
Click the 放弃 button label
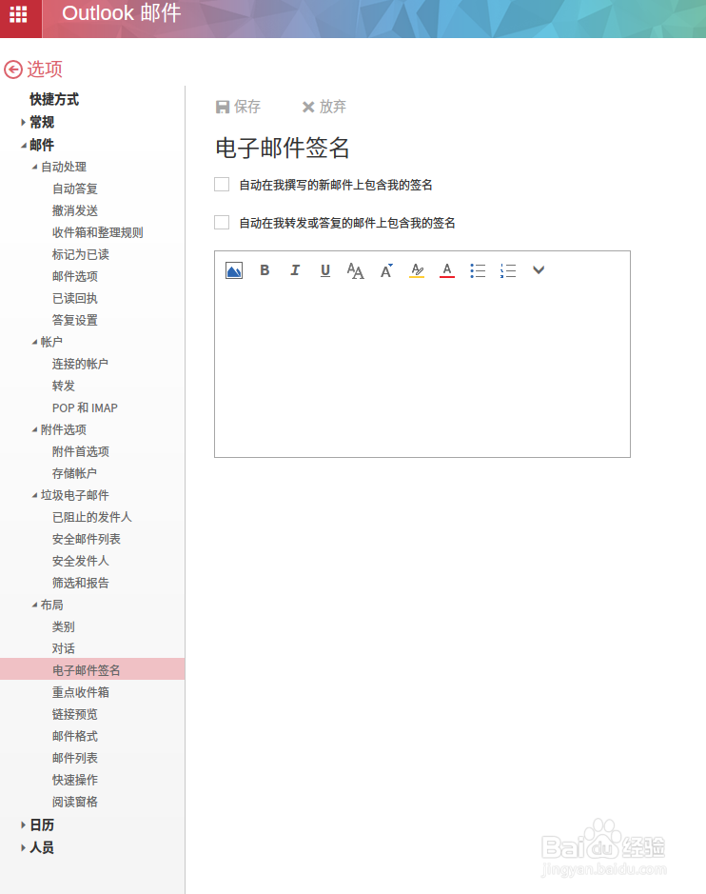coord(333,107)
